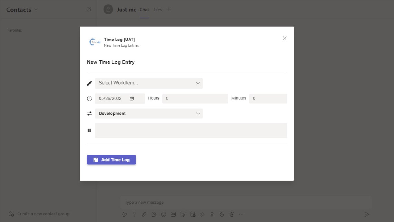The image size is (394, 222).
Task: Attach a file with paperclip icon
Action: click(x=144, y=214)
